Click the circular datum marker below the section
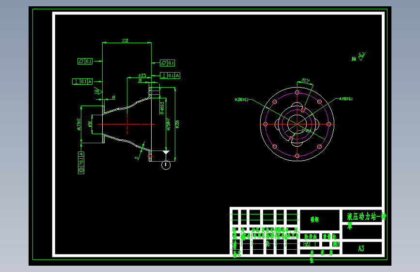The width and height of the screenshot is (420, 272). pyautogui.click(x=166, y=165)
